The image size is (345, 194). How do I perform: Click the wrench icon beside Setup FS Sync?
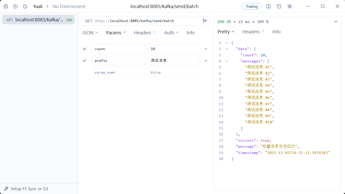pyautogui.click(x=6, y=189)
